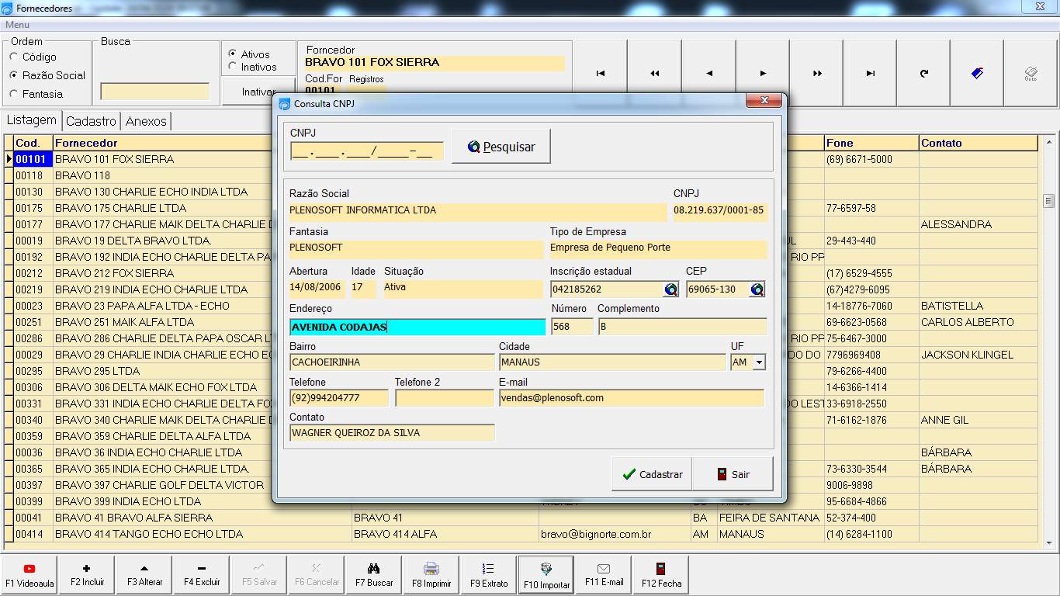Click the Número field 568

coord(572,327)
